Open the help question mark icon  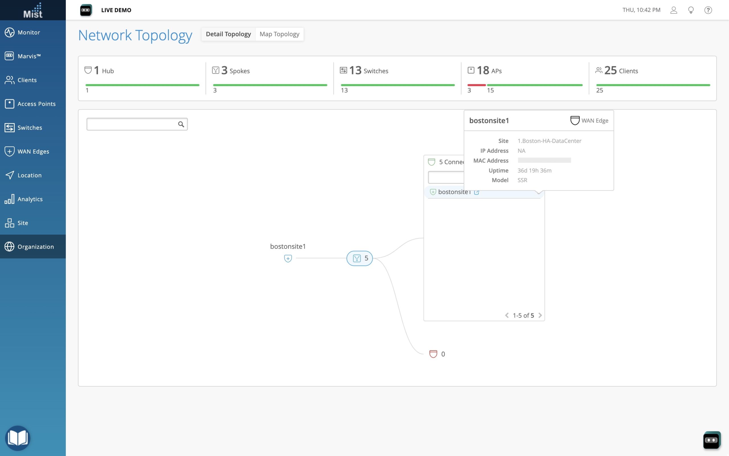coord(708,10)
